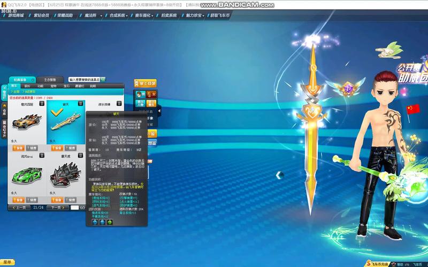This screenshot has height=267, width=428.
Task: Click trash icon on 破天 item
Action: click(x=80, y=104)
